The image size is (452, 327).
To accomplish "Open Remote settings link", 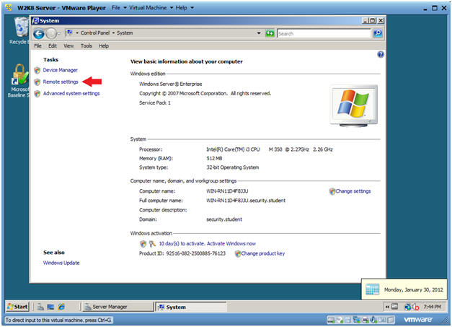I will click(61, 82).
